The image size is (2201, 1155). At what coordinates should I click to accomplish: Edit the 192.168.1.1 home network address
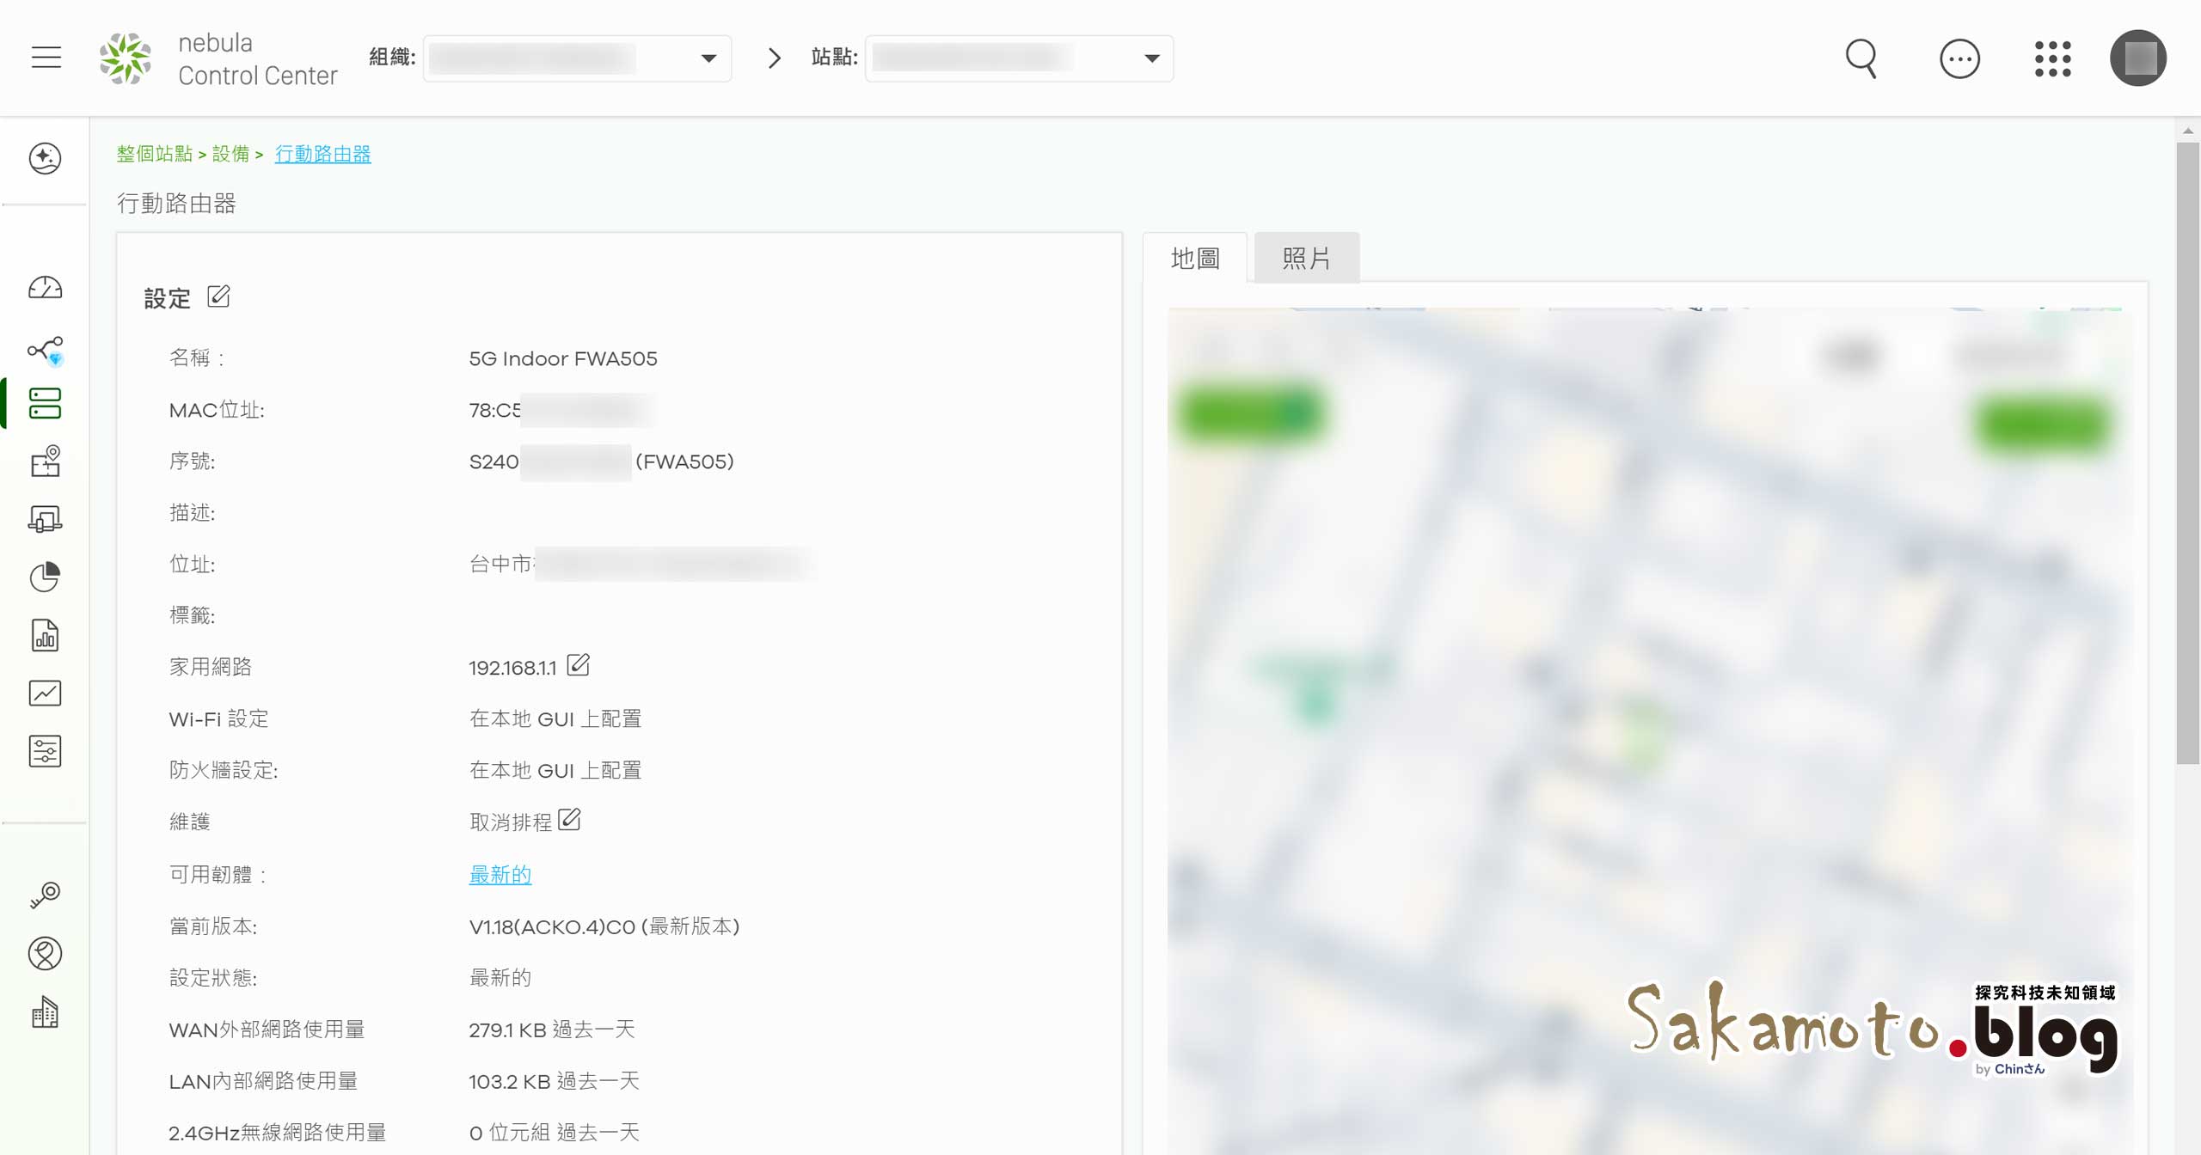click(x=579, y=665)
